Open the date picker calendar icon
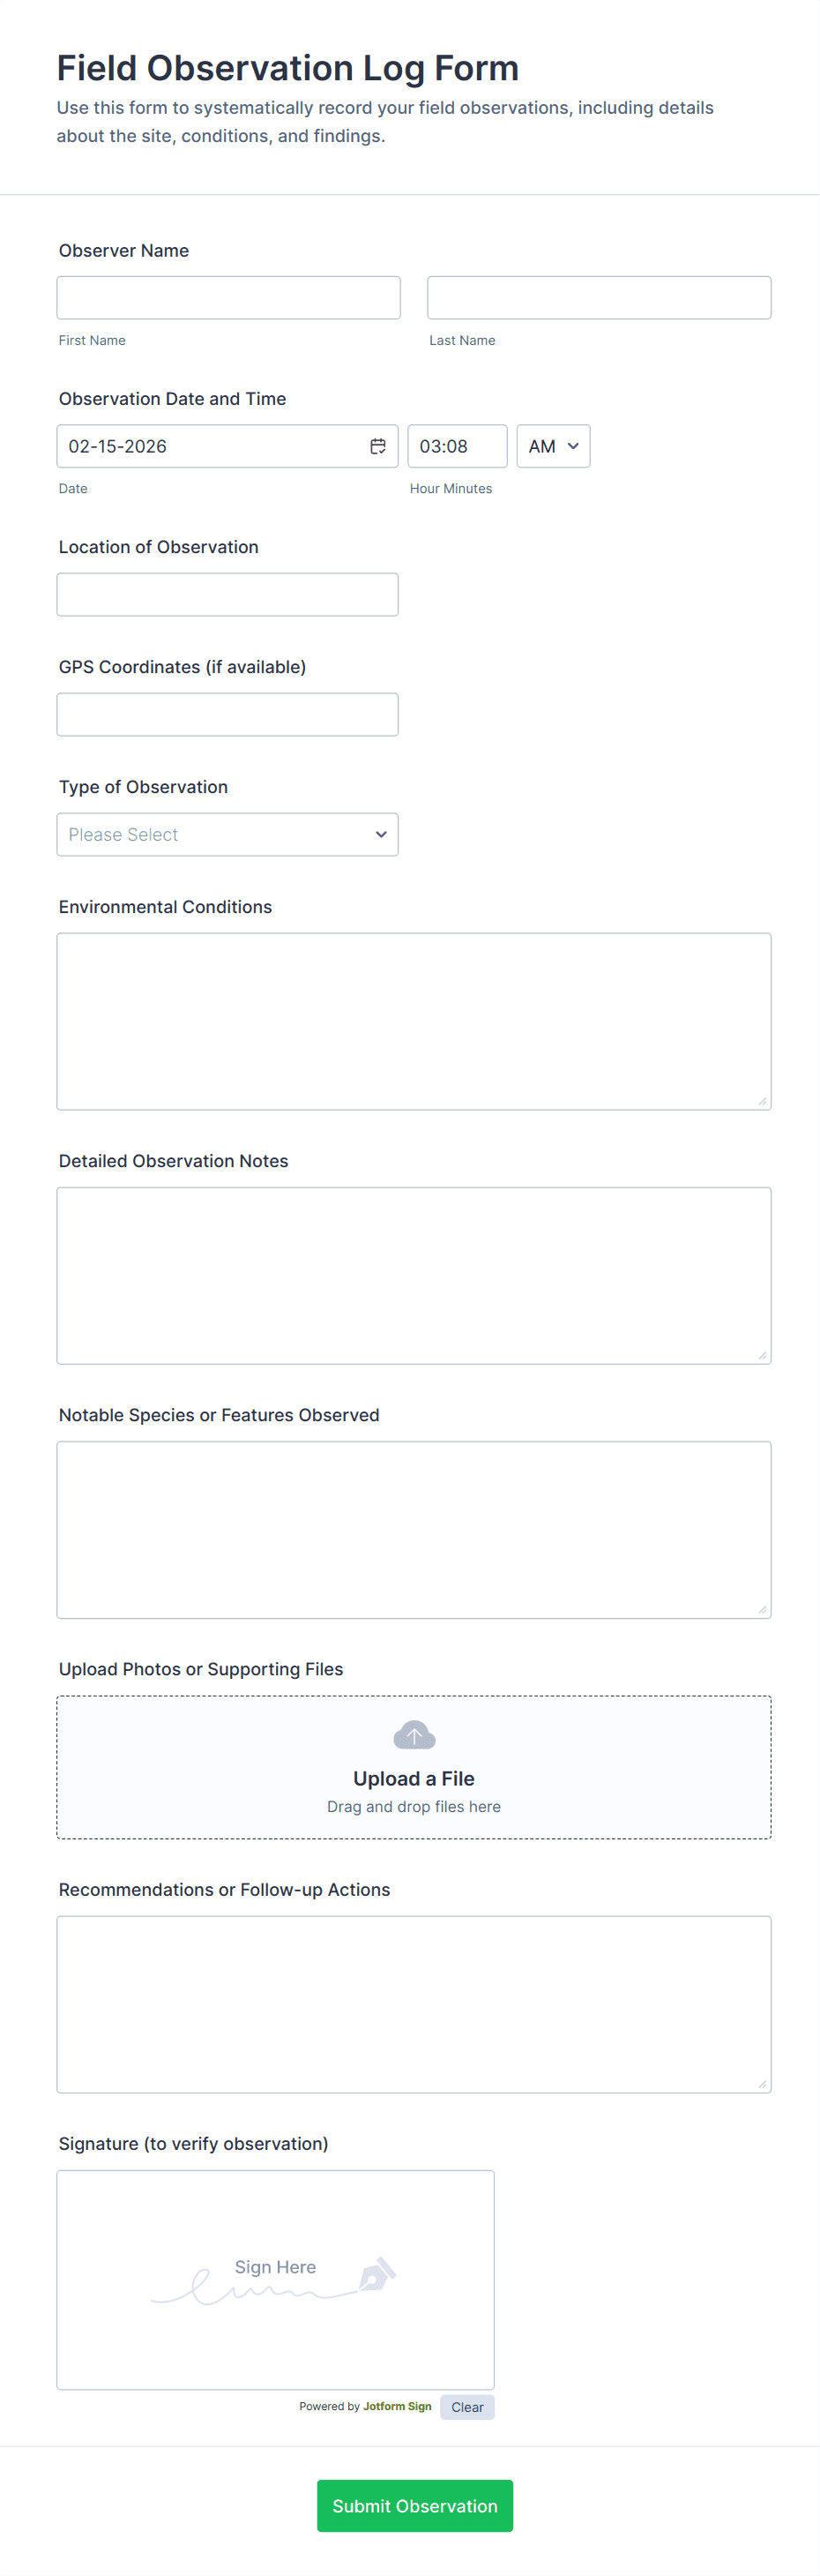 [x=378, y=446]
